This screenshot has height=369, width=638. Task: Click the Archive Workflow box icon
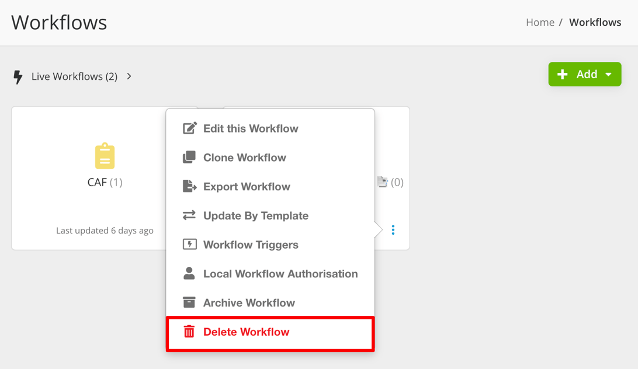(x=189, y=302)
